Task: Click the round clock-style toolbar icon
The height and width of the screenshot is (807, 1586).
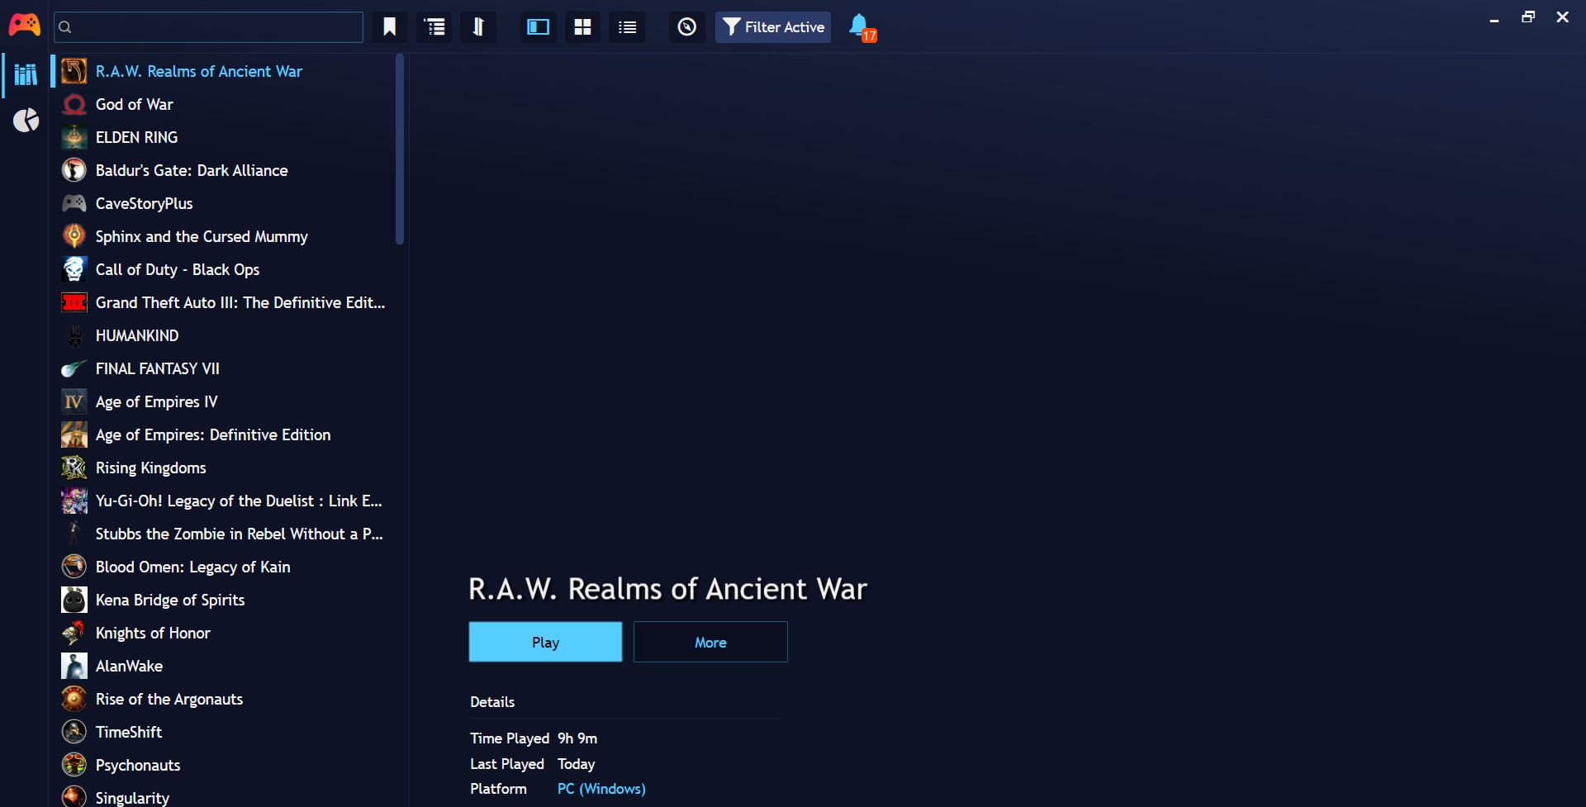Action: tap(686, 27)
